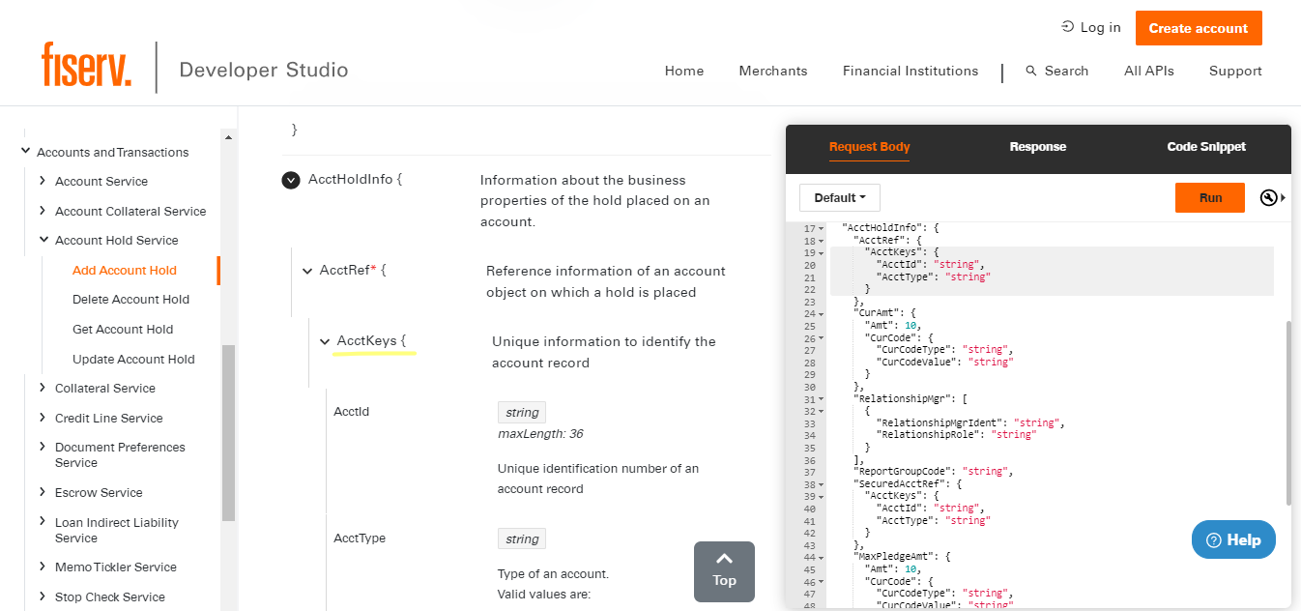Image resolution: width=1301 pixels, height=611 pixels.
Task: Switch to Response tab
Action: point(1038,147)
